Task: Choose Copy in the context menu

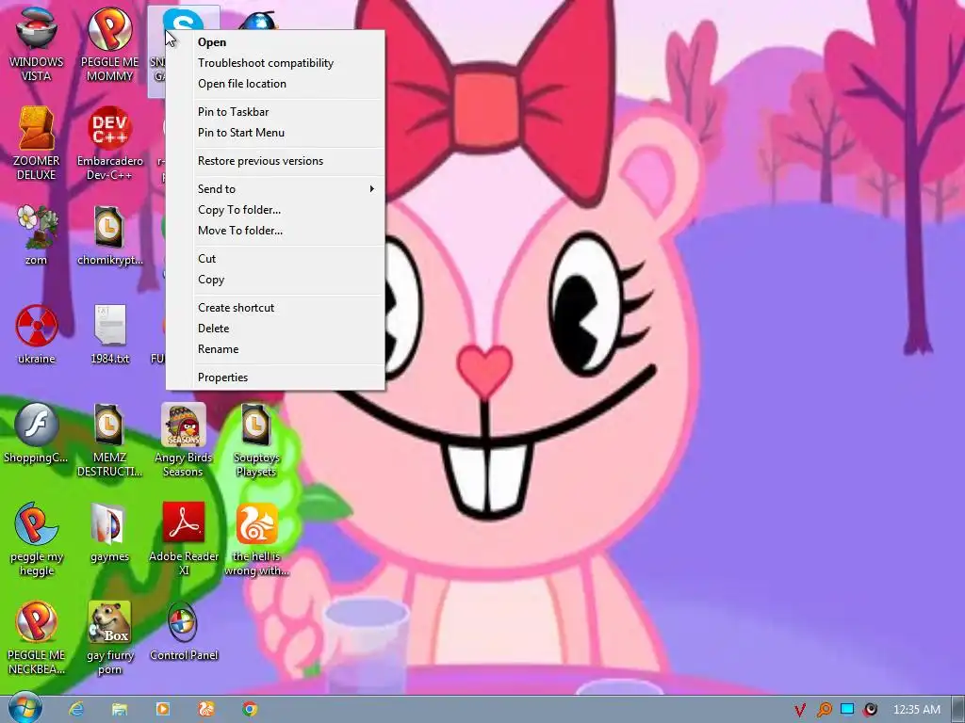Action: point(275,279)
